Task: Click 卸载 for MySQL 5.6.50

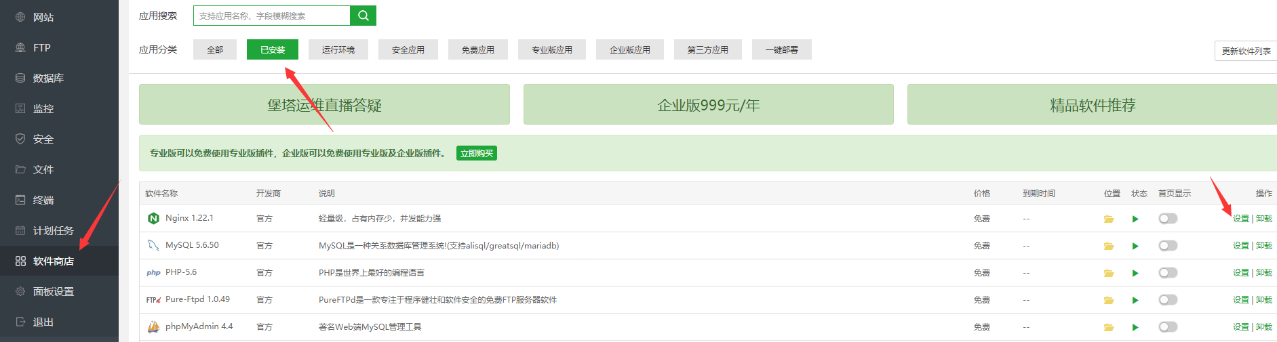Action: (x=1264, y=245)
